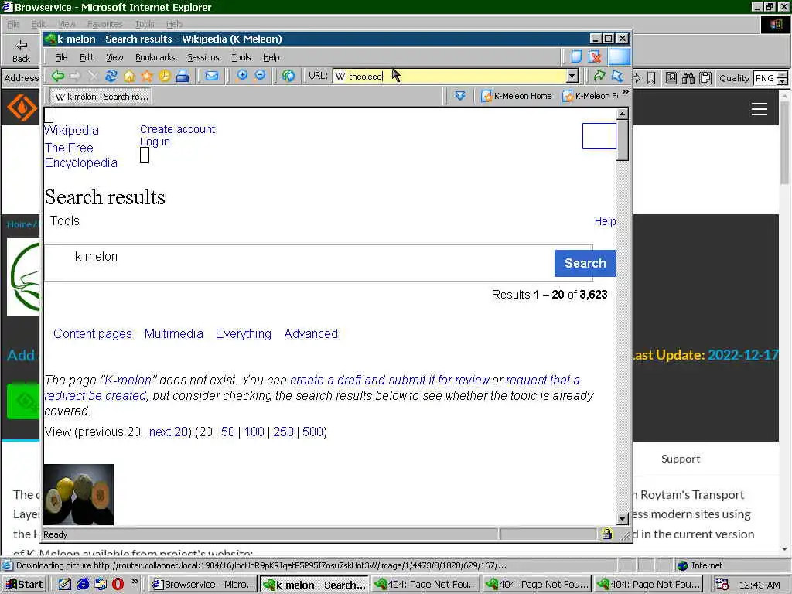Click the lock icon in K-Meleon status bar
Screen dimensions: 792x594
(606, 534)
